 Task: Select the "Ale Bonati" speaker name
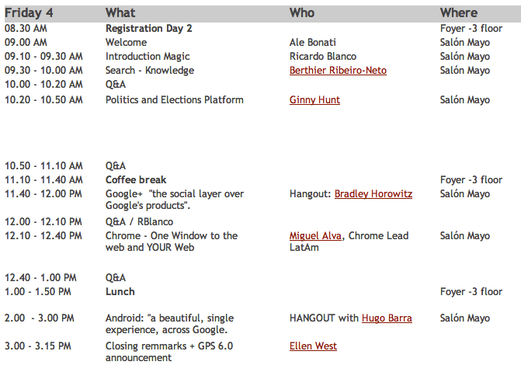coord(313,43)
